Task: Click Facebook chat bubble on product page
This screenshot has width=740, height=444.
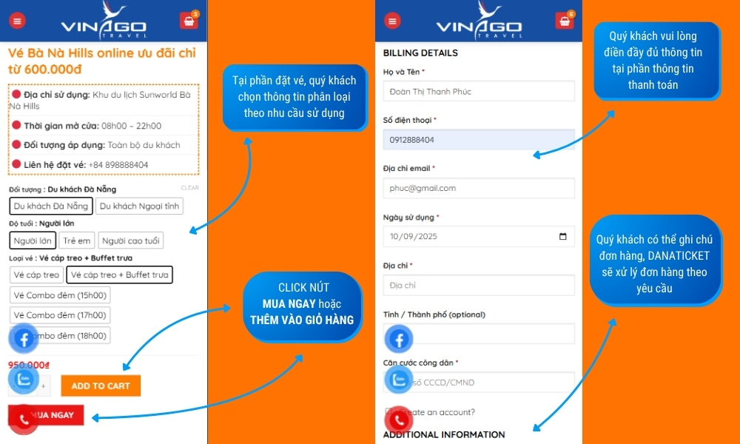Action: (x=24, y=338)
